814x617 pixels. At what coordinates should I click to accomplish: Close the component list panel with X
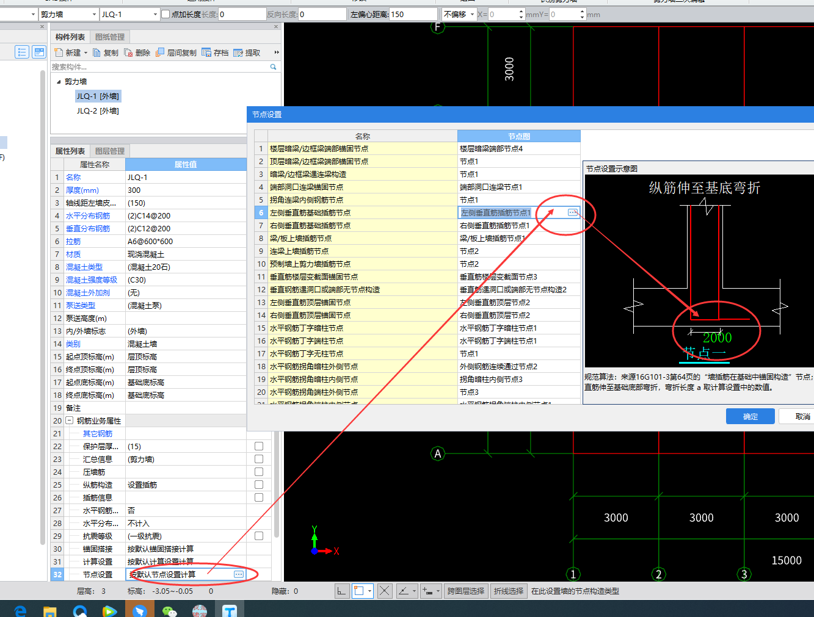coord(276,27)
